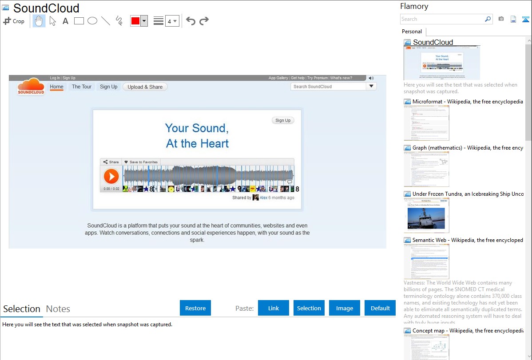Viewport: 532px width, 360px height.
Task: Activate the hand pan tool
Action: (39, 21)
